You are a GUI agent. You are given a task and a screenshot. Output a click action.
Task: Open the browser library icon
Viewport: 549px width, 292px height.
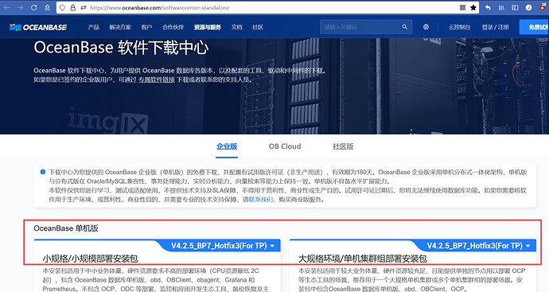pyautogui.click(x=501, y=7)
